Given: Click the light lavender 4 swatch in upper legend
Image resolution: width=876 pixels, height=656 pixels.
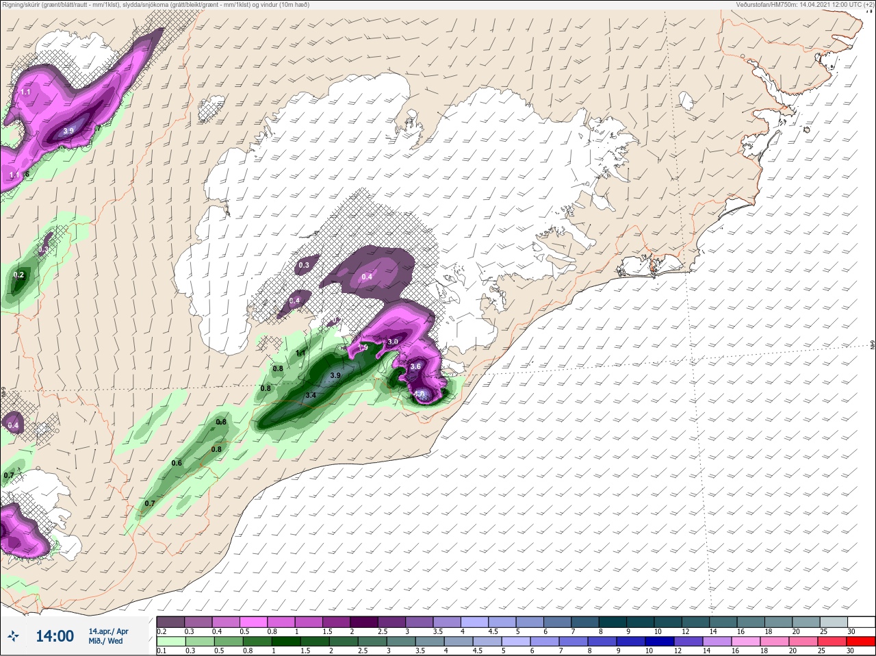Looking at the screenshot, I should [x=475, y=622].
